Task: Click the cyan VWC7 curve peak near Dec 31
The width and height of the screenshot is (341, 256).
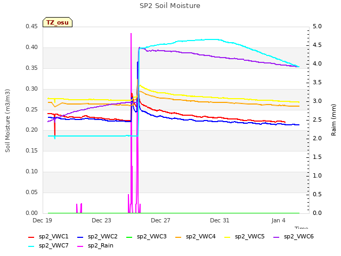Action: [x=211, y=39]
